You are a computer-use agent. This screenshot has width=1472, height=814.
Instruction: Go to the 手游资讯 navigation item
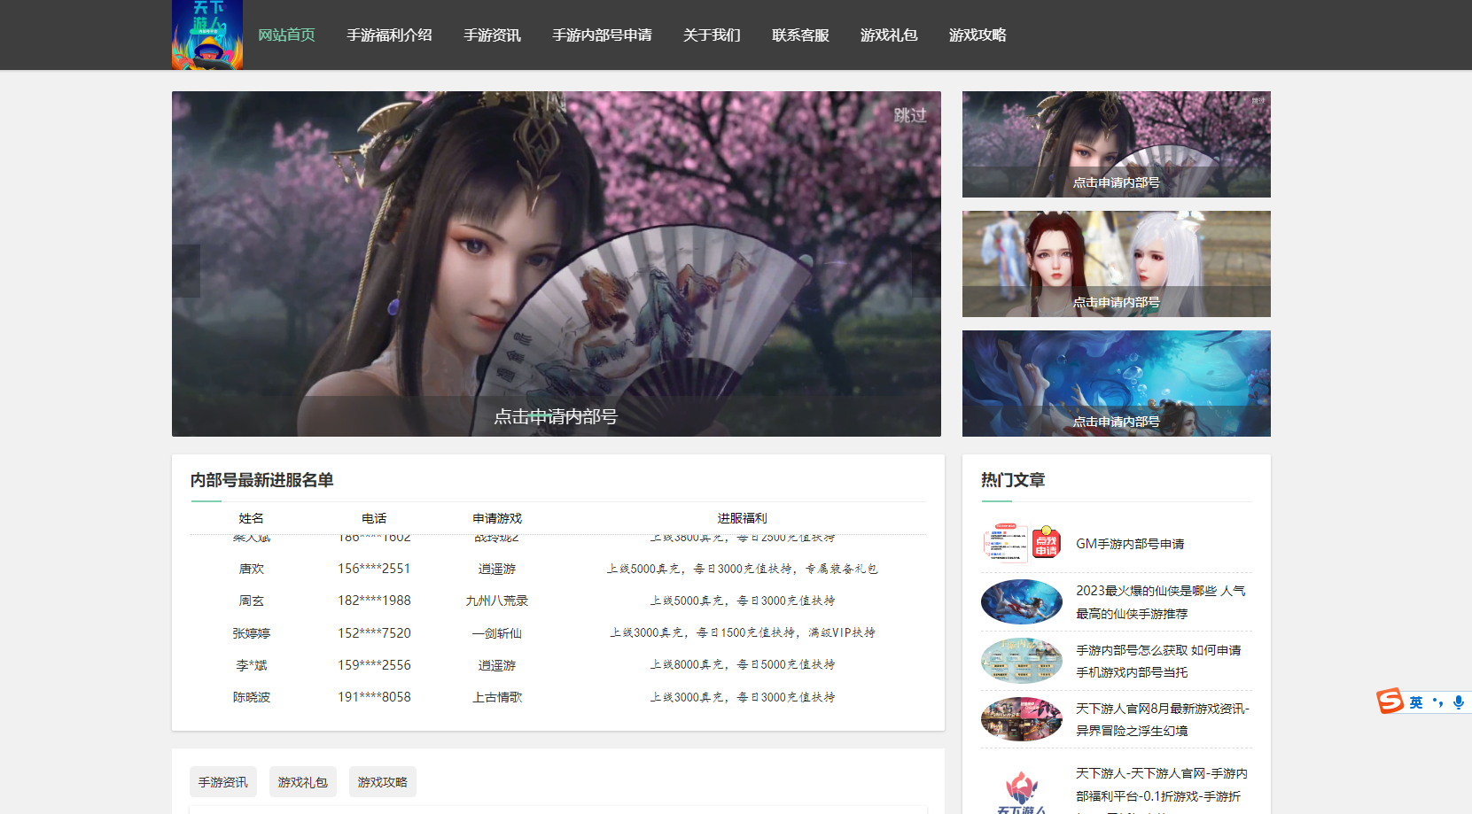tap(492, 35)
